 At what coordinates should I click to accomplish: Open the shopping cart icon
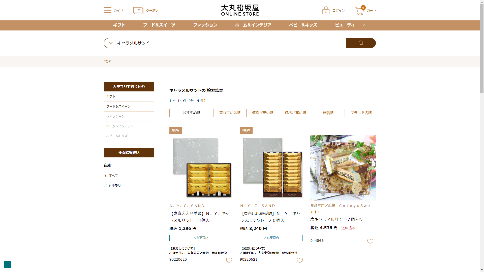tap(359, 11)
